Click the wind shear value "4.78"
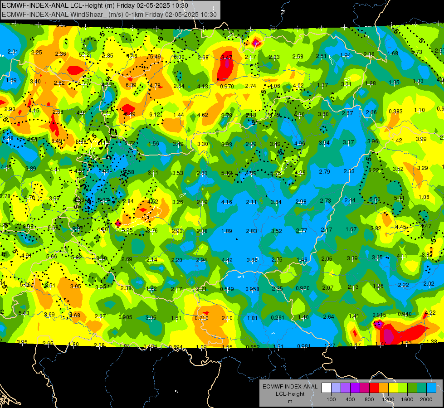 pyautogui.click(x=155, y=86)
